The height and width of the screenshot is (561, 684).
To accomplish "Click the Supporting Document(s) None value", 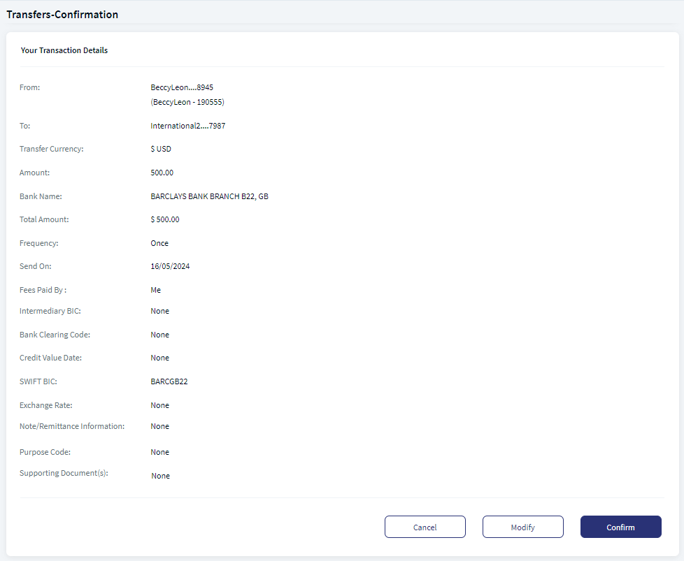I will [x=161, y=476].
